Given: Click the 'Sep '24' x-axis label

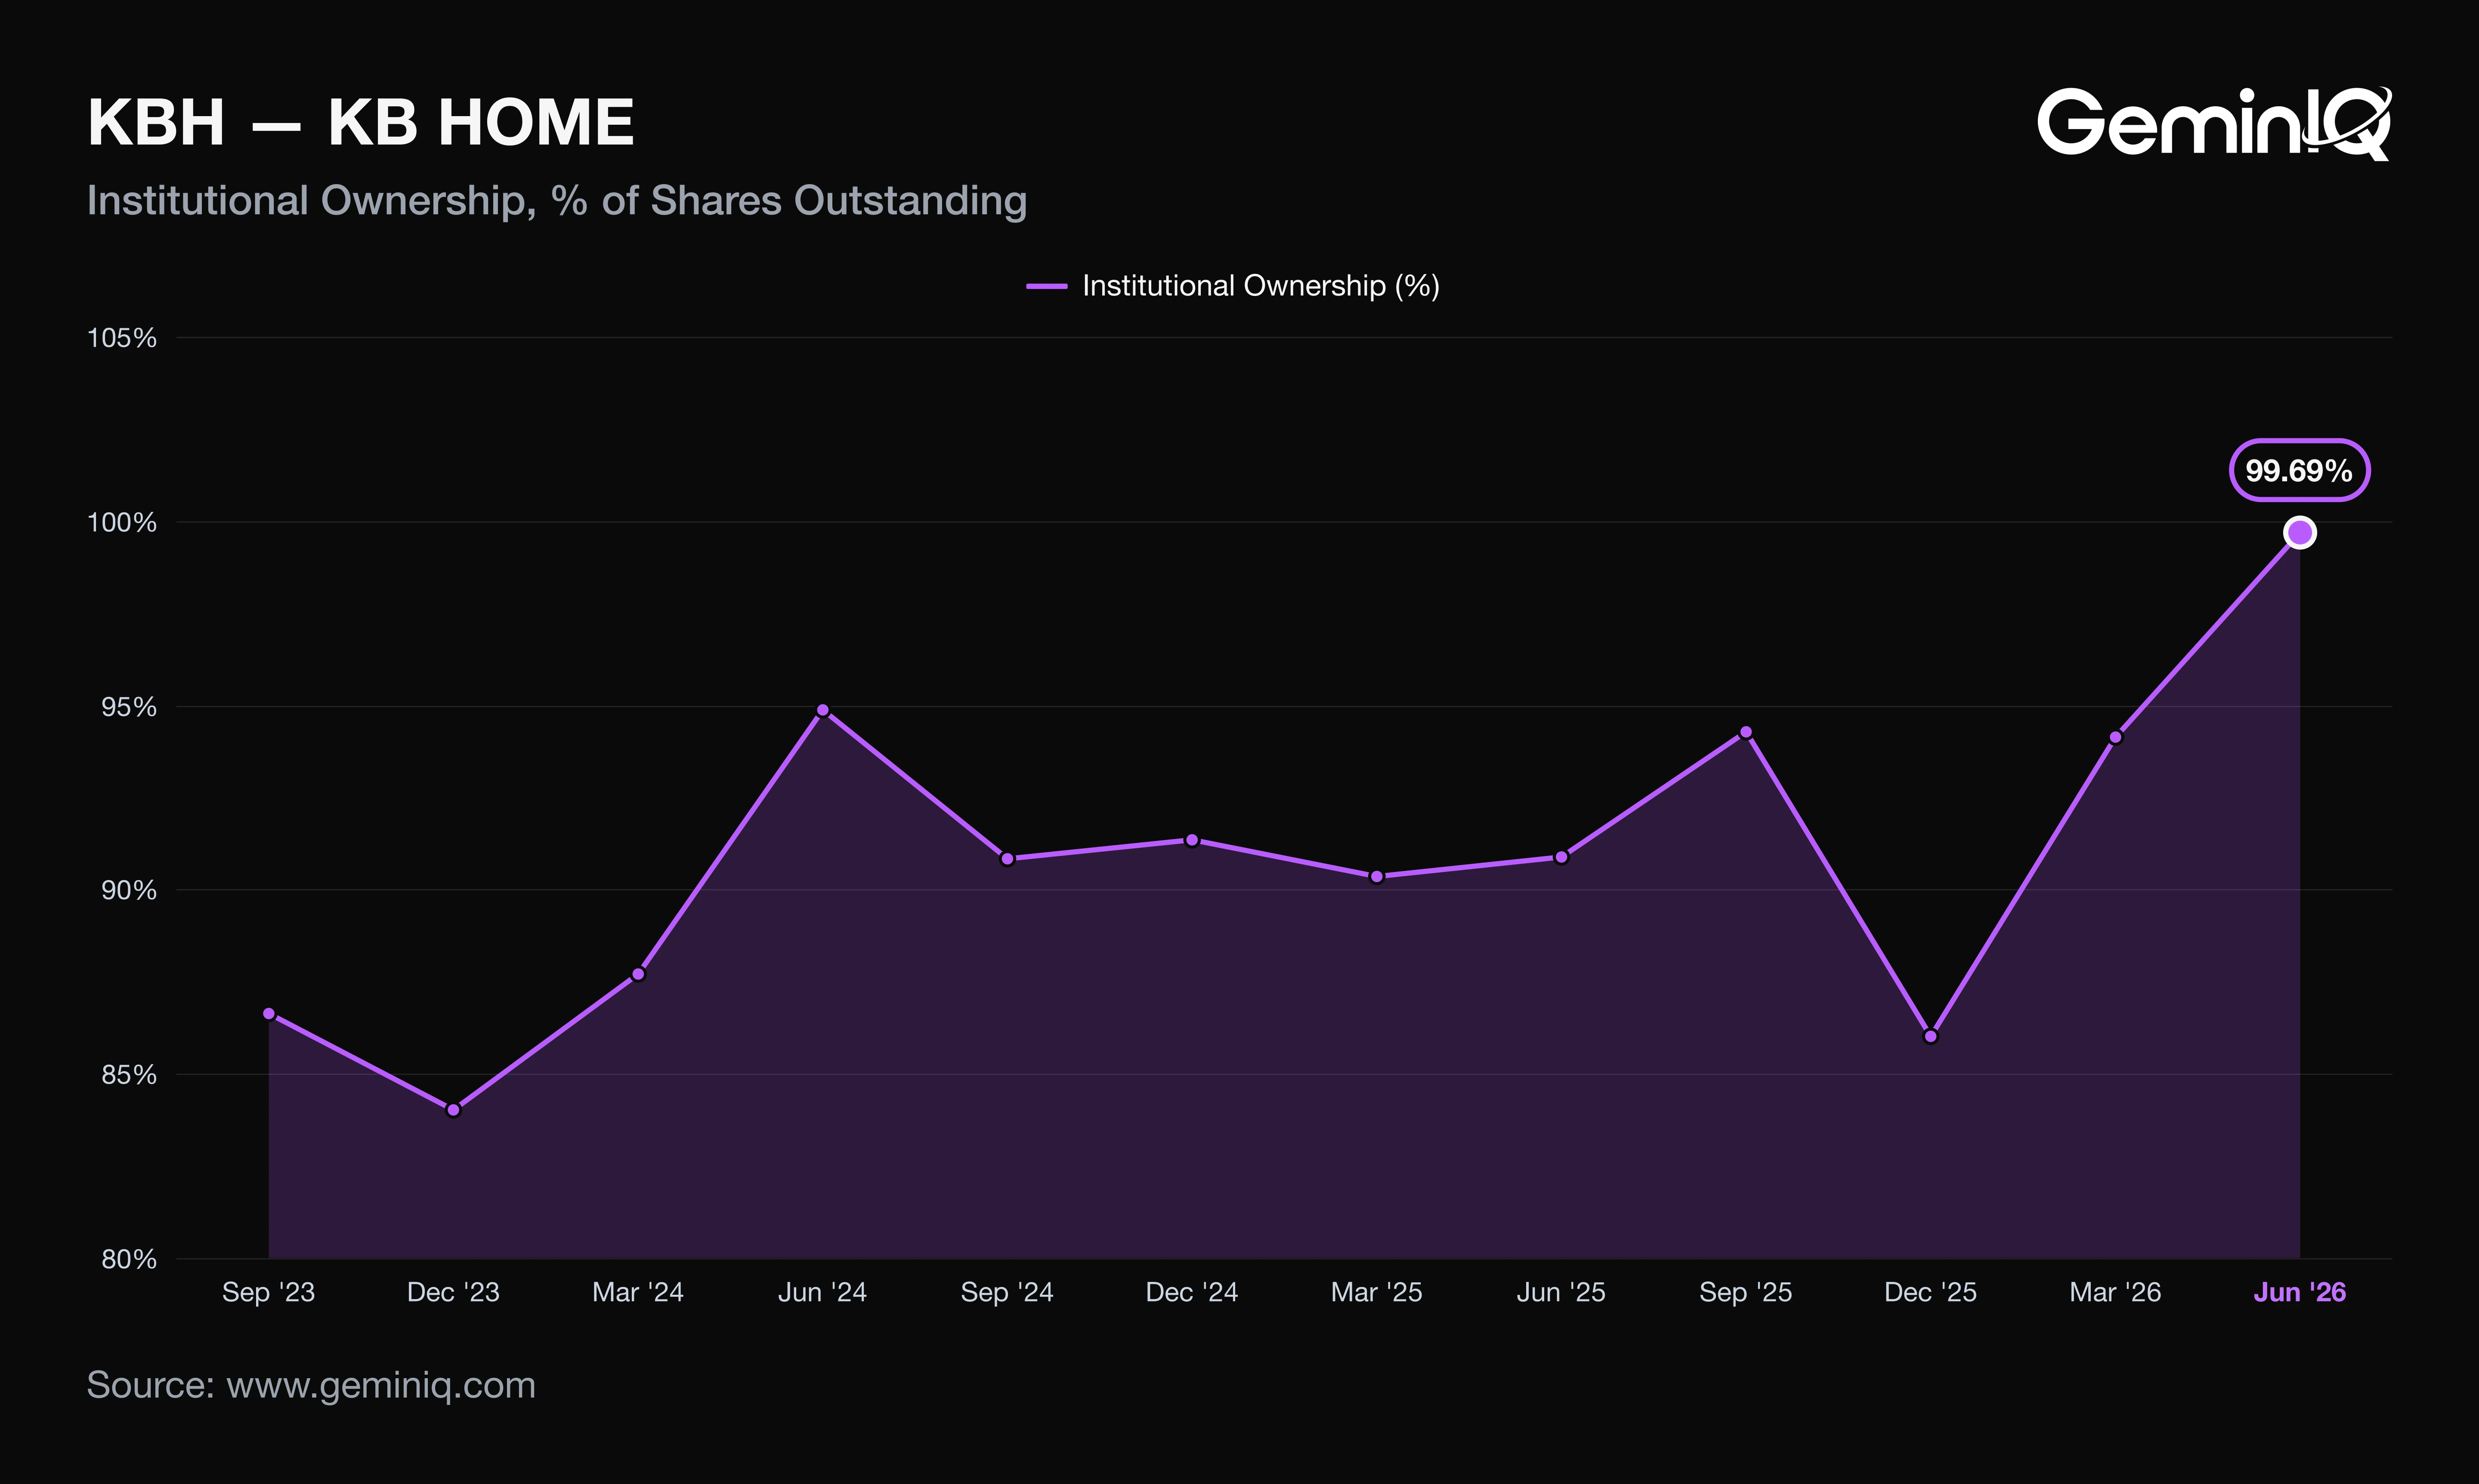Looking at the screenshot, I should click(1008, 1293).
